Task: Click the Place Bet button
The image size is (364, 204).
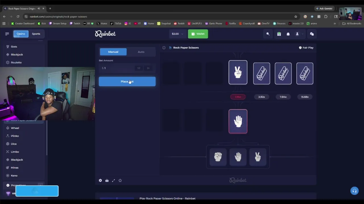Action: coord(127,82)
